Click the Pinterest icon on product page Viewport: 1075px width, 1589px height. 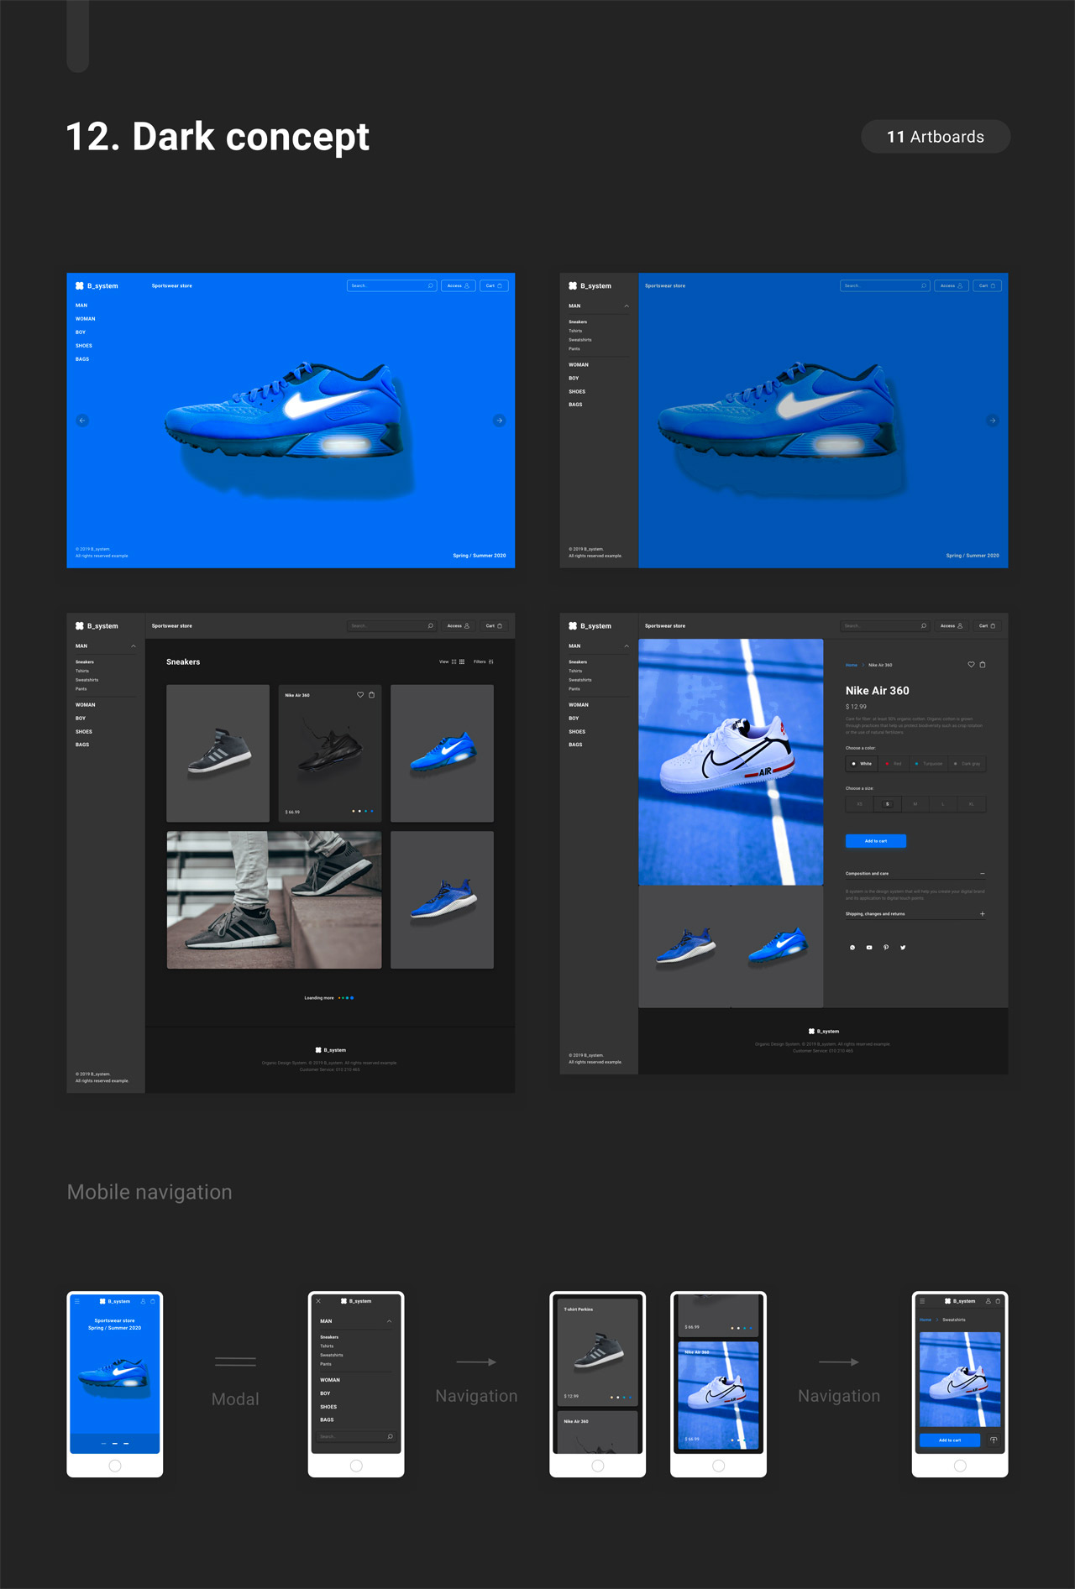point(886,948)
